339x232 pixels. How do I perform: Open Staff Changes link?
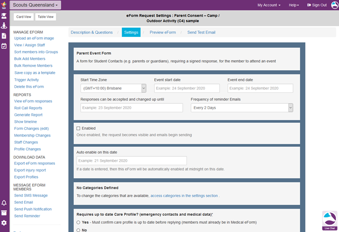(x=26, y=142)
